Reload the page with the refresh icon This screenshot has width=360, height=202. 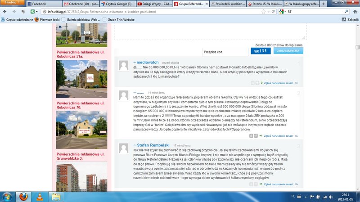(x=273, y=12)
